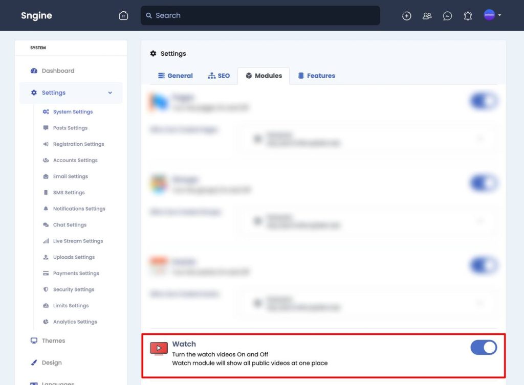
Task: Open notifications bell icon
Action: pyautogui.click(x=468, y=16)
